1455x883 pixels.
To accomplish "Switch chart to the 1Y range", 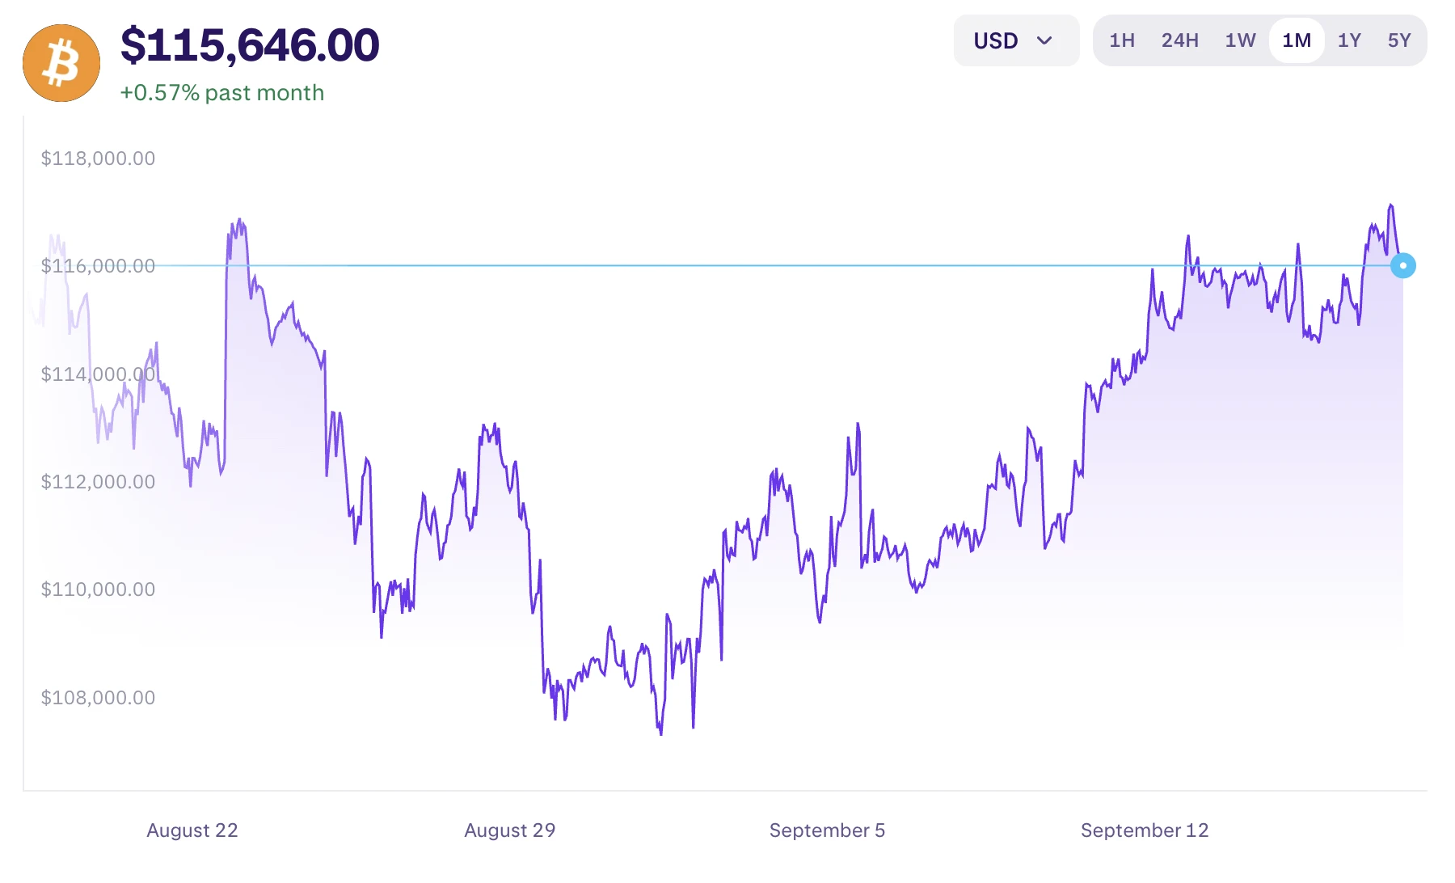I will [1349, 40].
